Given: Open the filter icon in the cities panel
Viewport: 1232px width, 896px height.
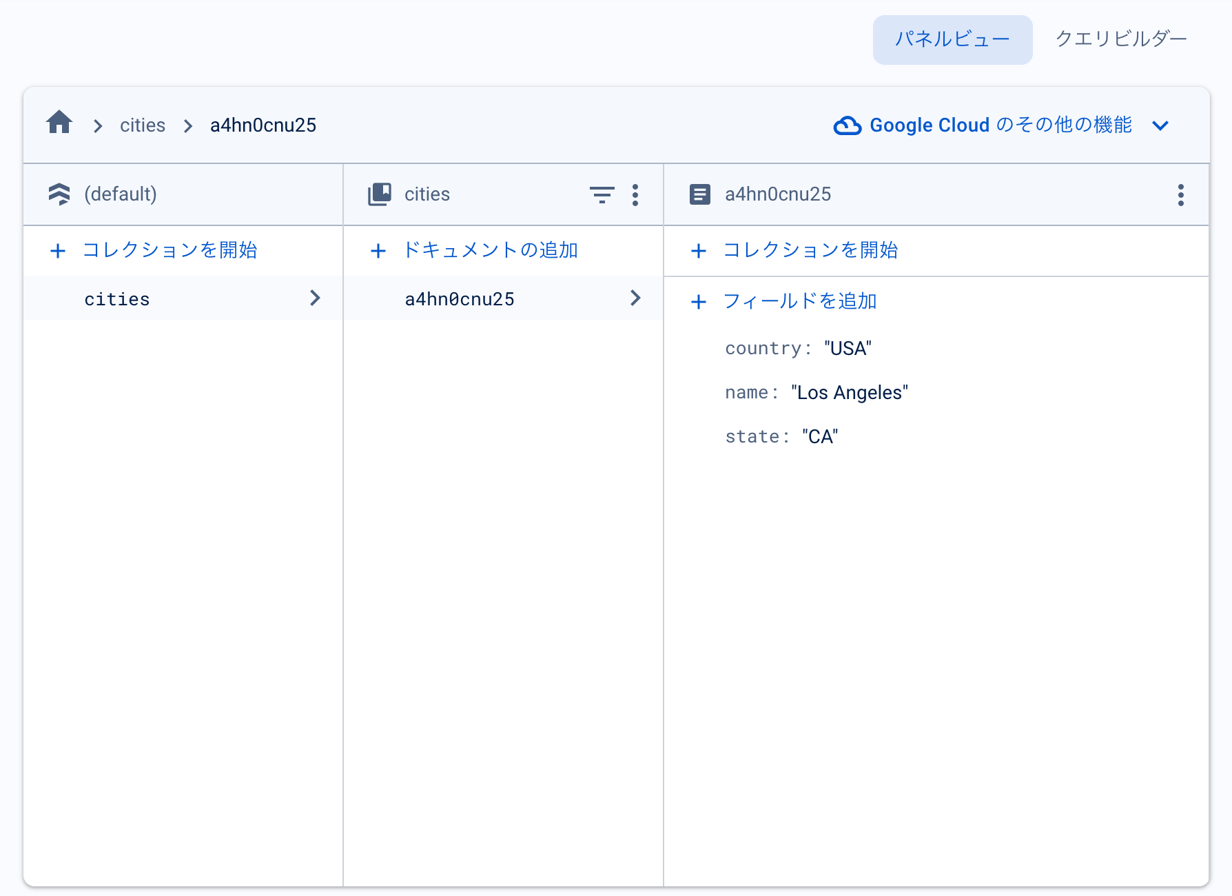Looking at the screenshot, I should coord(602,195).
